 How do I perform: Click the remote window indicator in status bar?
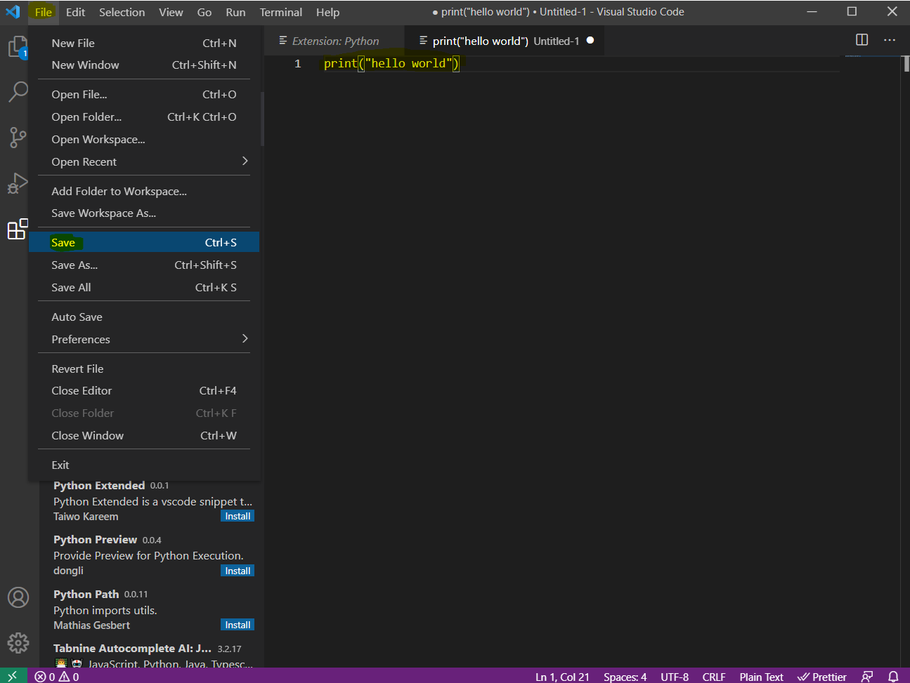[x=13, y=676]
